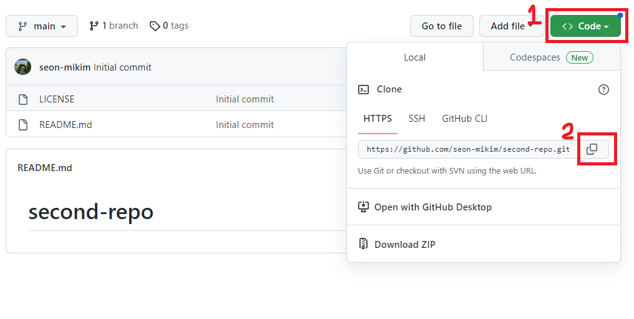Click the branch icon beside 1 branch

point(94,26)
